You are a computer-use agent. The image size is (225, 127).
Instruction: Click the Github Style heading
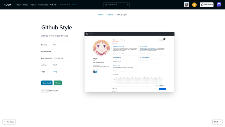tap(57, 27)
